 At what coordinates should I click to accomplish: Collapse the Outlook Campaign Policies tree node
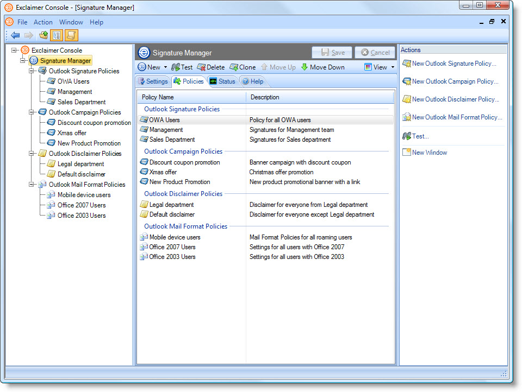click(x=32, y=112)
